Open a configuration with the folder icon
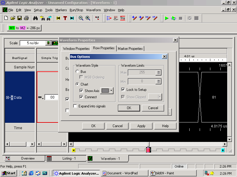The image size is (237, 177). pyautogui.click(x=13, y=18)
